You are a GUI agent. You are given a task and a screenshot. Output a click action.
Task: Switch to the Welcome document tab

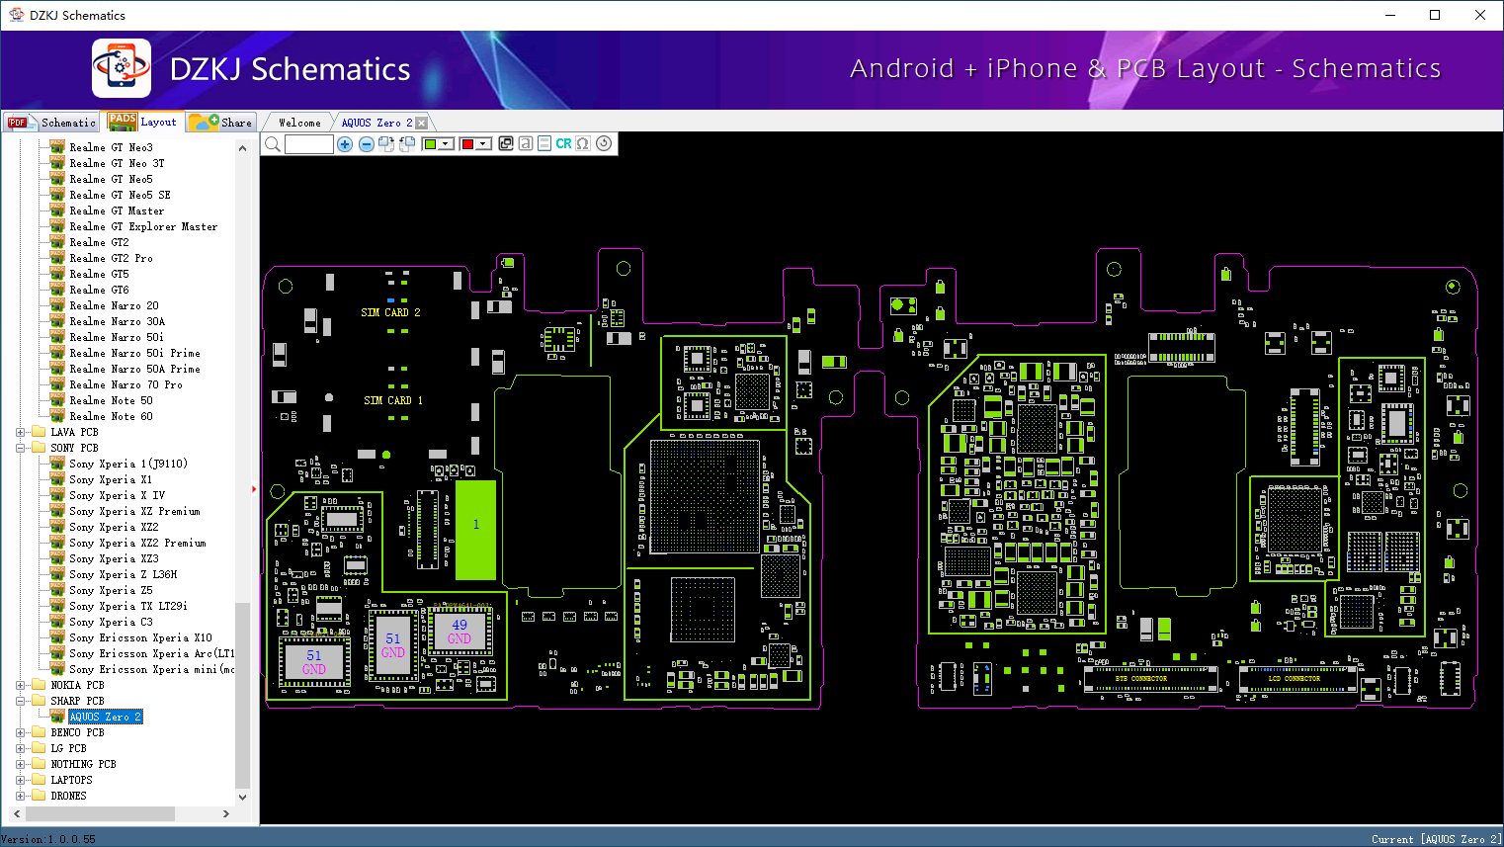point(299,123)
